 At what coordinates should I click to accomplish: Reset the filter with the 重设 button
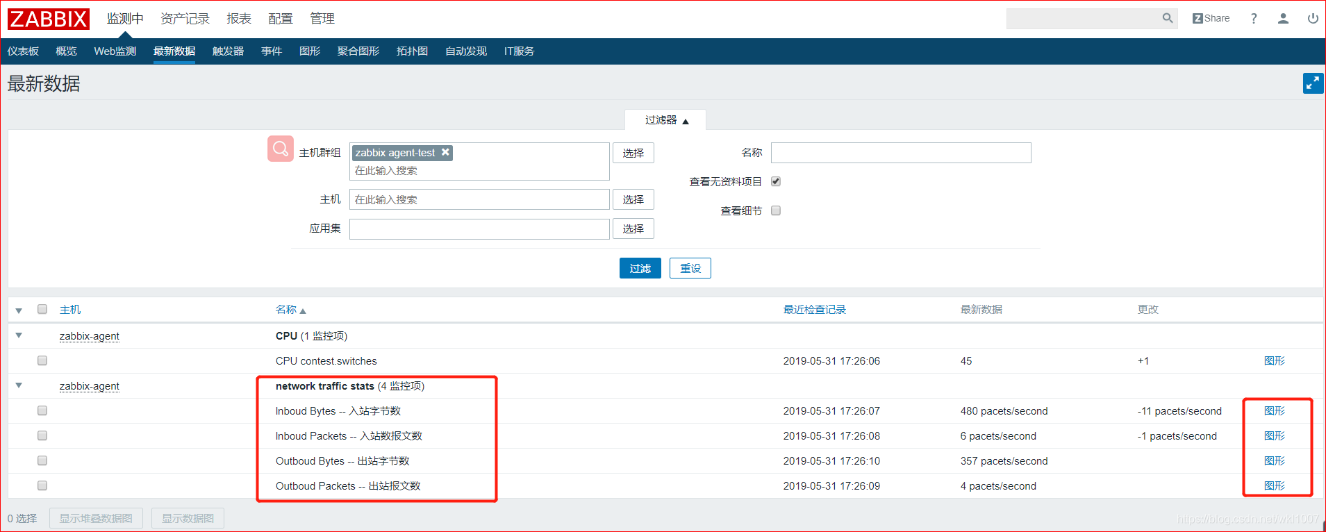[690, 268]
